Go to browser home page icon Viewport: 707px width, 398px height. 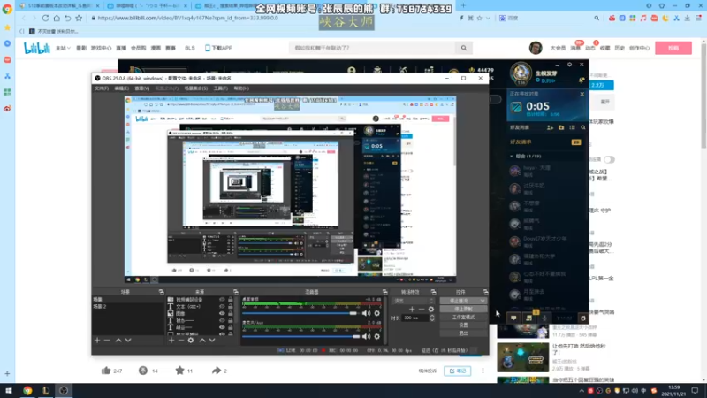point(57,18)
